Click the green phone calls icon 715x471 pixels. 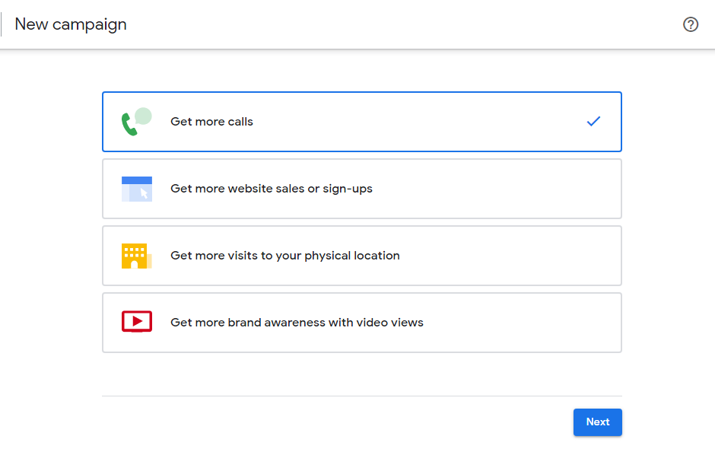click(136, 122)
